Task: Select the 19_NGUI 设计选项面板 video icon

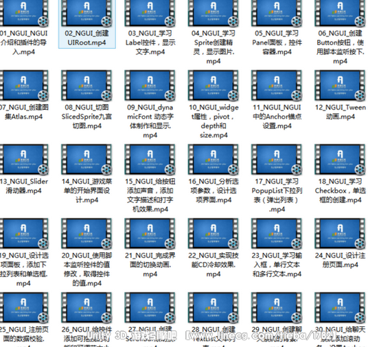Action: (x=24, y=234)
